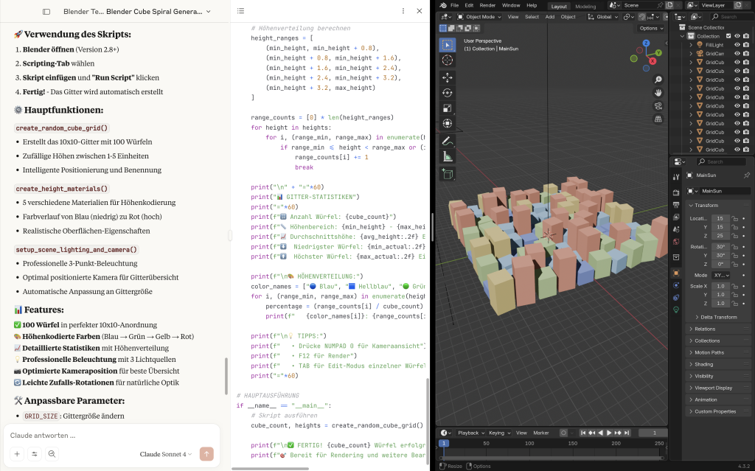Open the three-dot menu above code panel

(403, 11)
